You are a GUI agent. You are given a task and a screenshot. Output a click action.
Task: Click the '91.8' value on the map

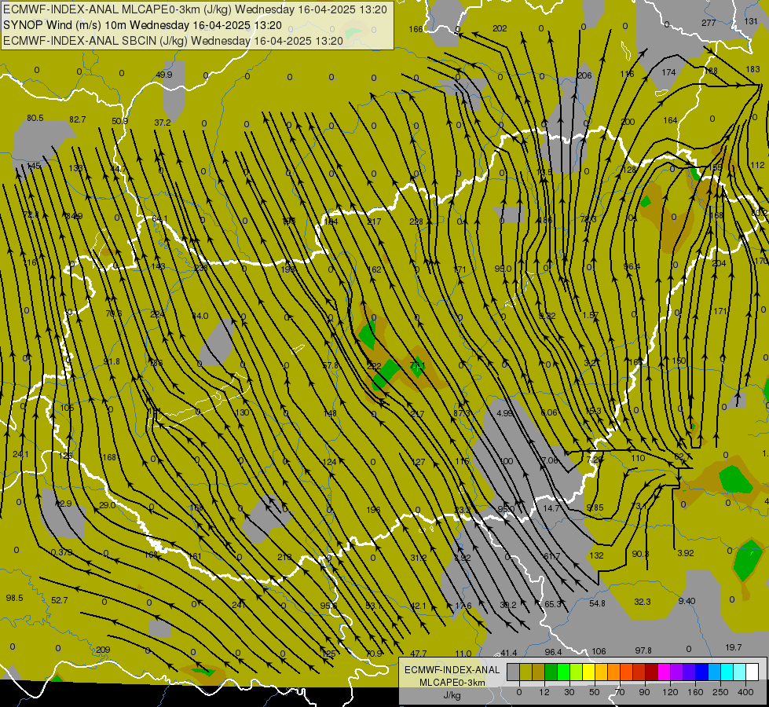[112, 361]
